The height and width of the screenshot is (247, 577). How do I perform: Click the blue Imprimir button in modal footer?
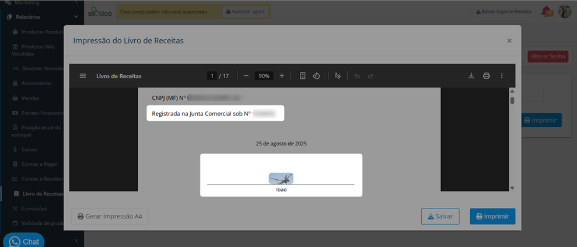tap(492, 217)
